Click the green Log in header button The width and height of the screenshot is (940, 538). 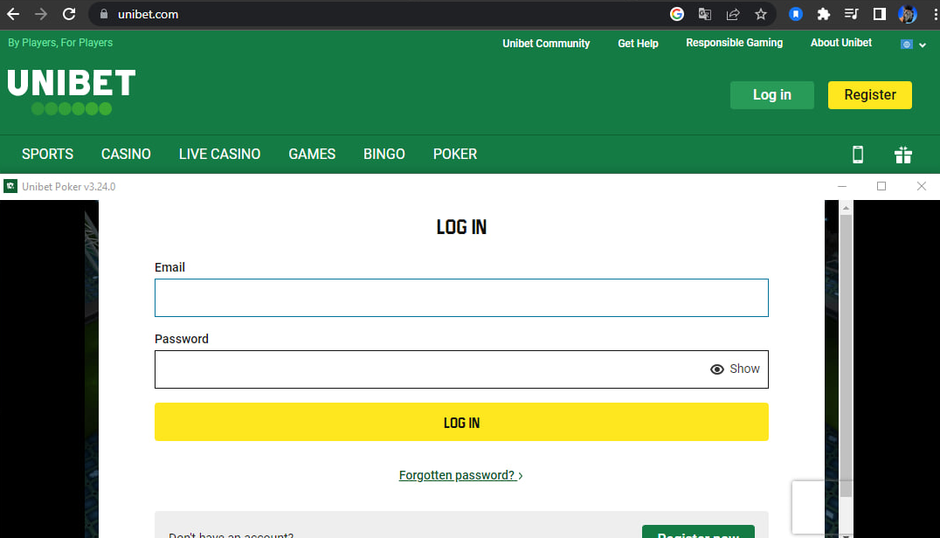pyautogui.click(x=772, y=94)
